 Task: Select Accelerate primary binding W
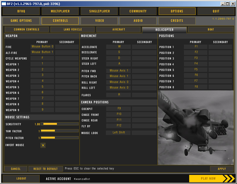tap(118, 47)
